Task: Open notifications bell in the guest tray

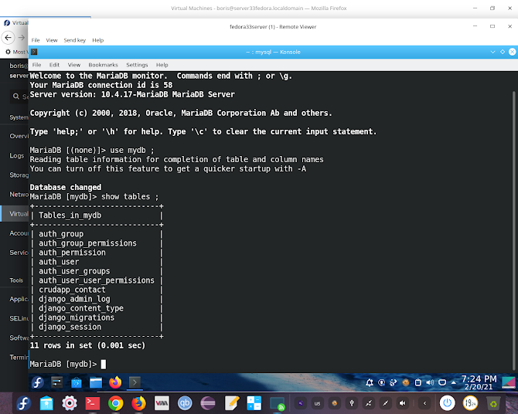Action: click(x=370, y=382)
